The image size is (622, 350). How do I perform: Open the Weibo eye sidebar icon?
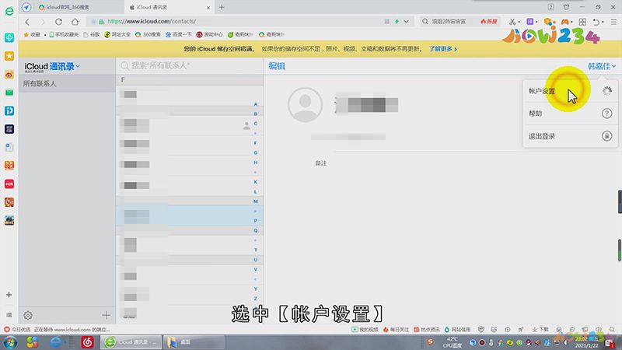pos(9,75)
